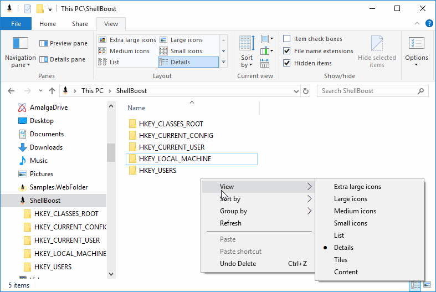Customize Quick Access Toolbar dropdown
This screenshot has width=436, height=292.
click(x=50, y=9)
